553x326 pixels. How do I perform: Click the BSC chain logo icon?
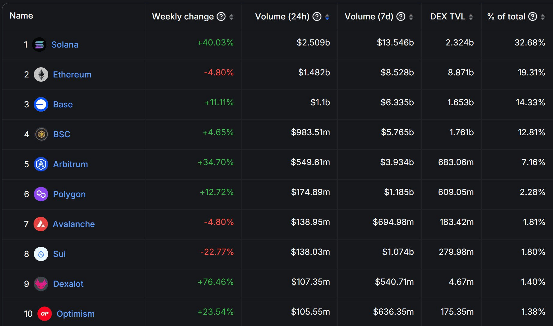pyautogui.click(x=41, y=134)
